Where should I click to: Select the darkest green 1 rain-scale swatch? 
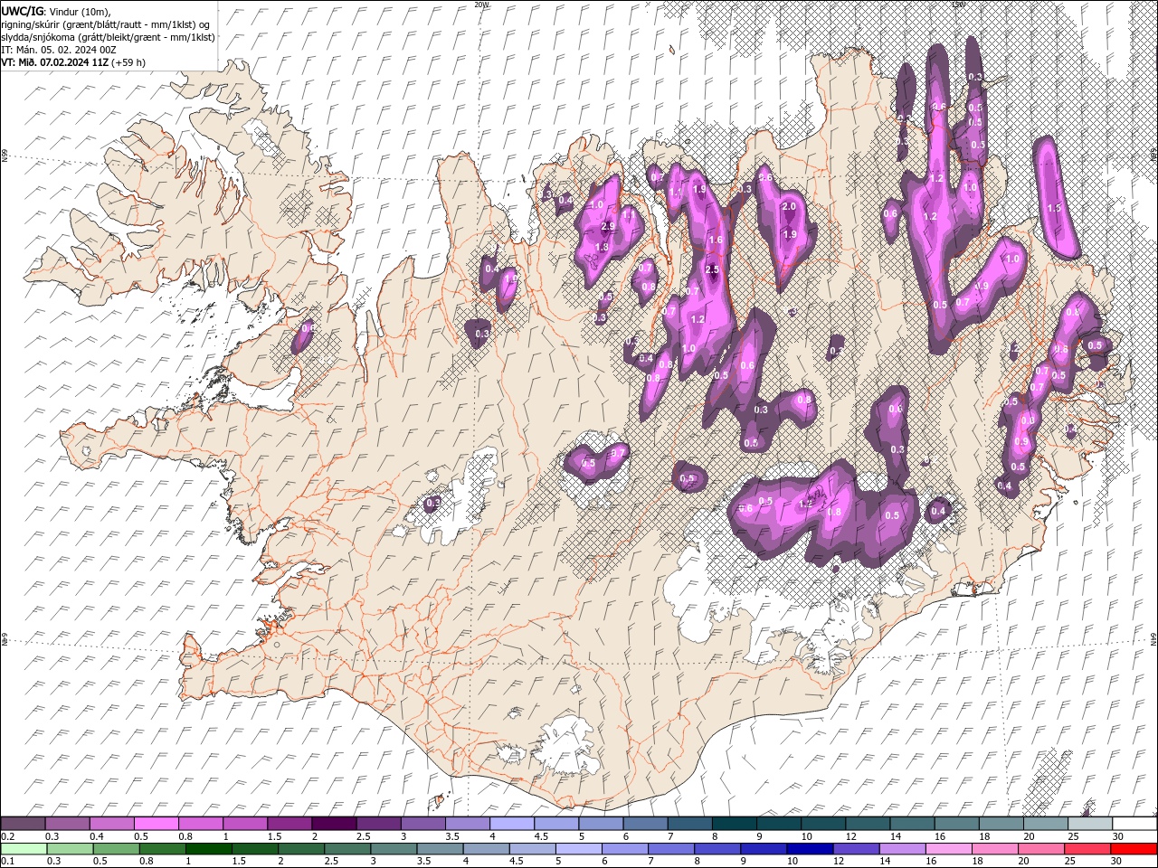209,849
